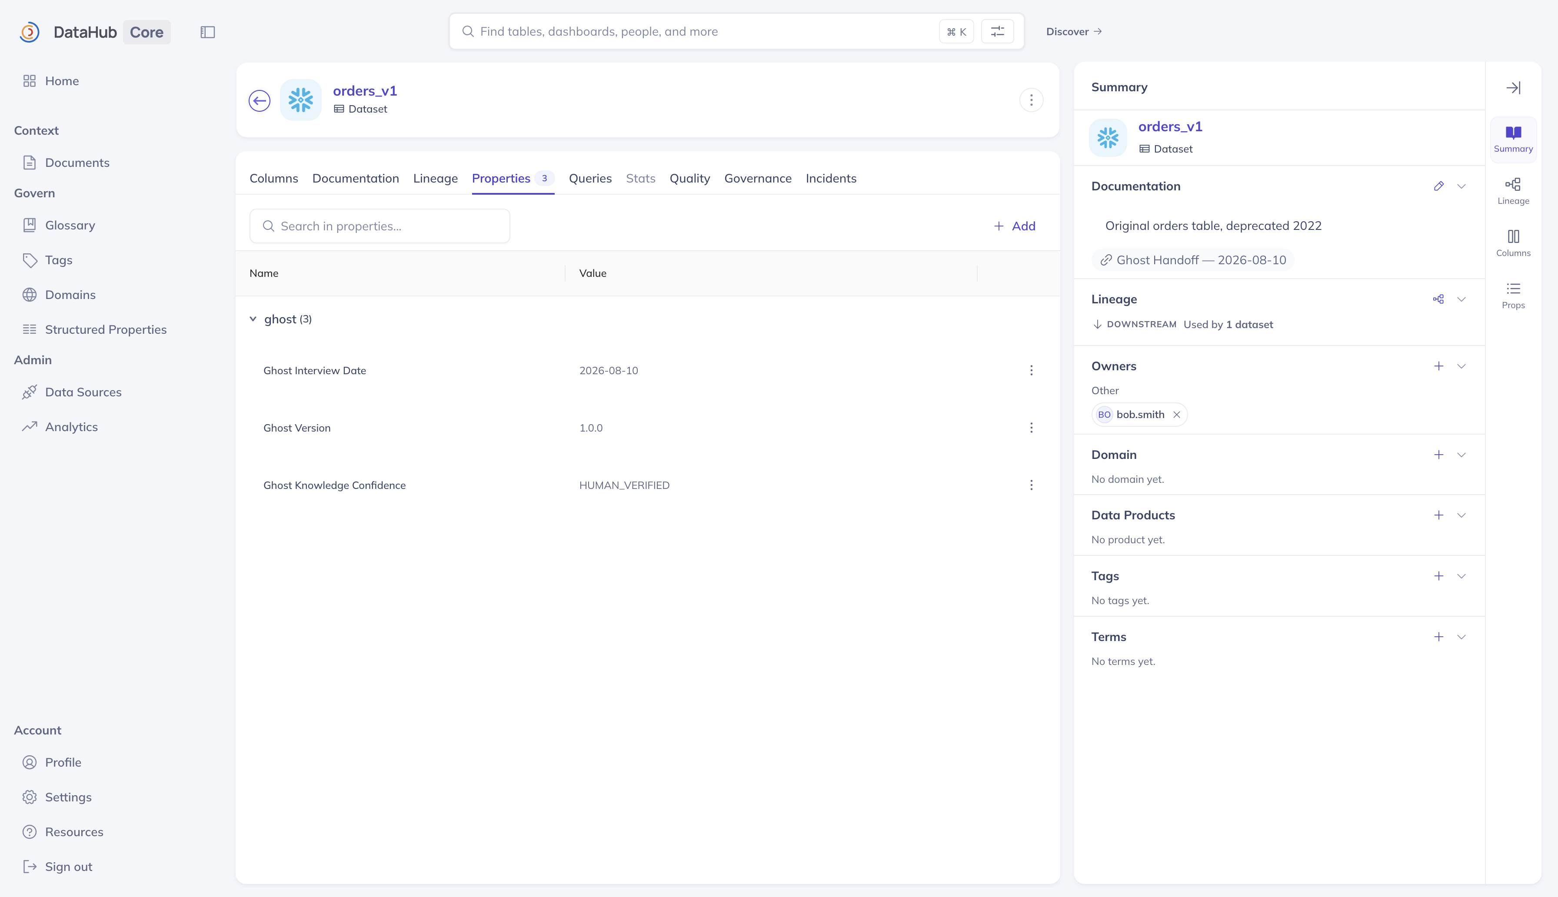Viewport: 1558px width, 897px height.
Task: Select the Summary sidebar panel icon
Action: tap(1513, 139)
